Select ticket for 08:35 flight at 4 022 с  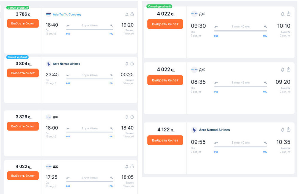pyautogui.click(x=165, y=80)
